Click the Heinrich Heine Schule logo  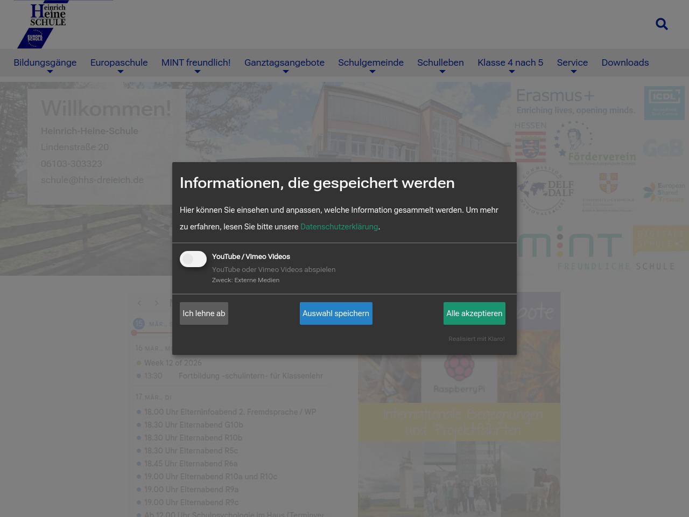(x=42, y=24)
